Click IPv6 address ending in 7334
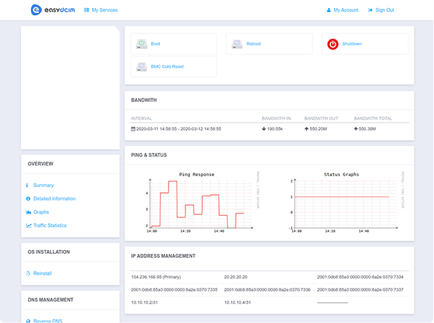434x323 pixels. click(360, 277)
